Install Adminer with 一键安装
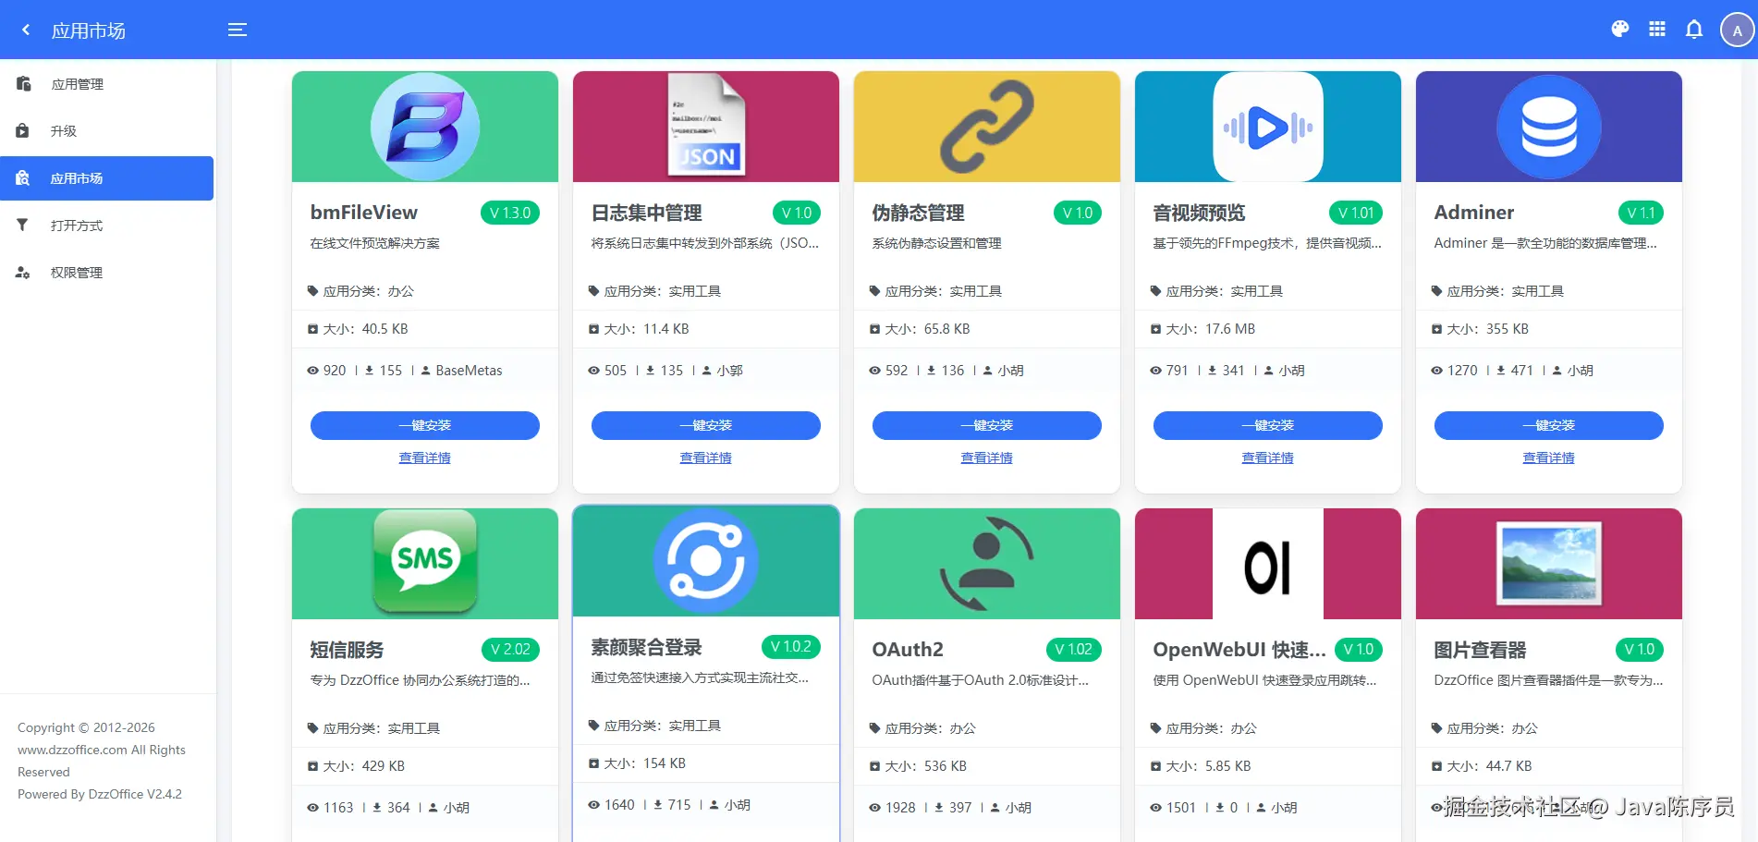The width and height of the screenshot is (1758, 842). click(1549, 425)
